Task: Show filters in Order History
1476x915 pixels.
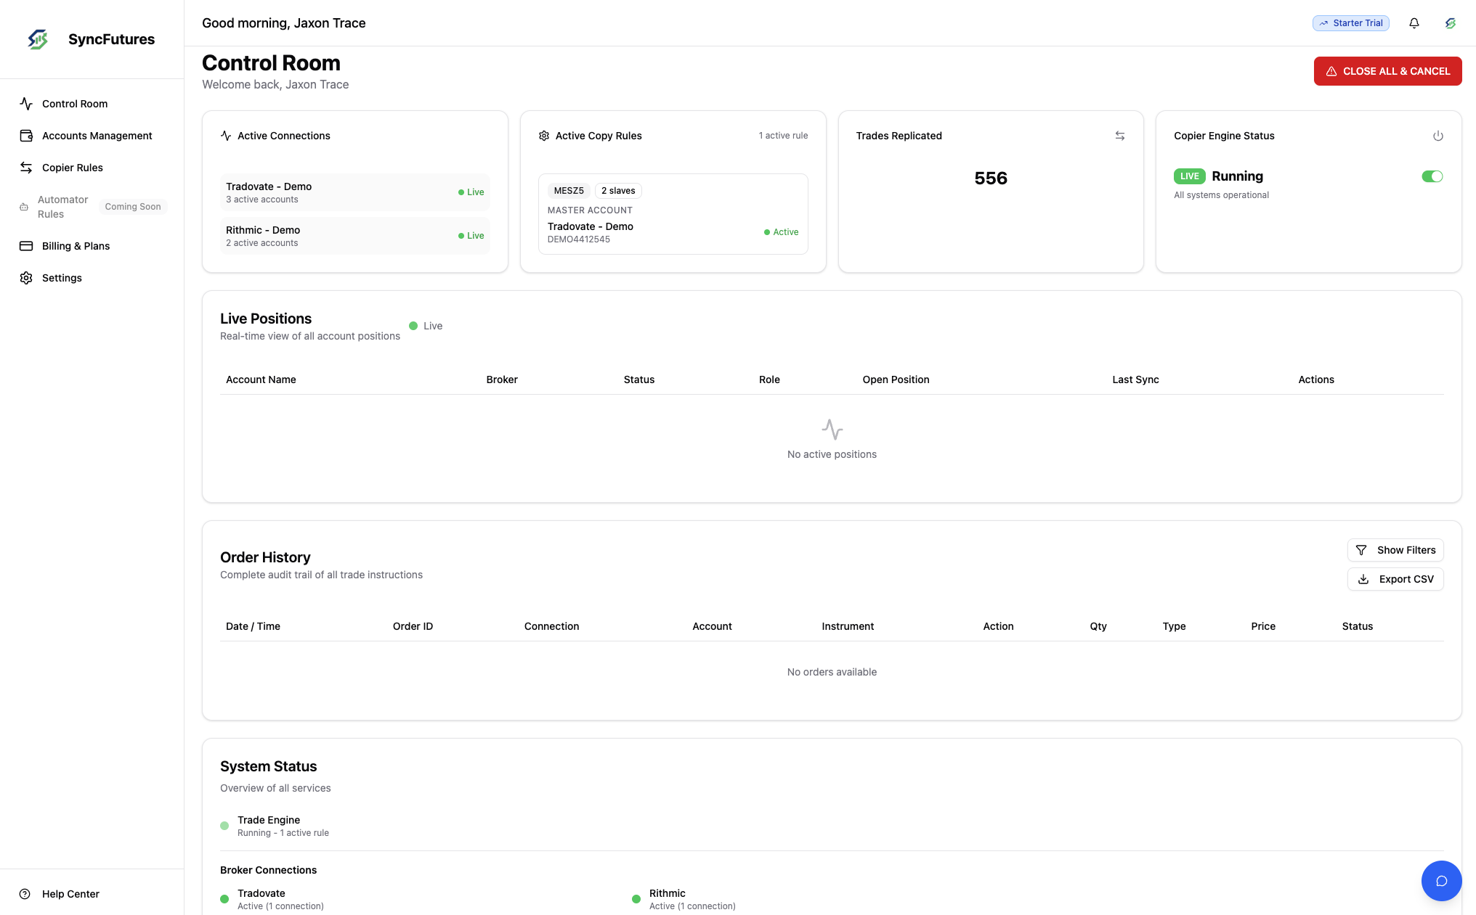Action: tap(1395, 550)
